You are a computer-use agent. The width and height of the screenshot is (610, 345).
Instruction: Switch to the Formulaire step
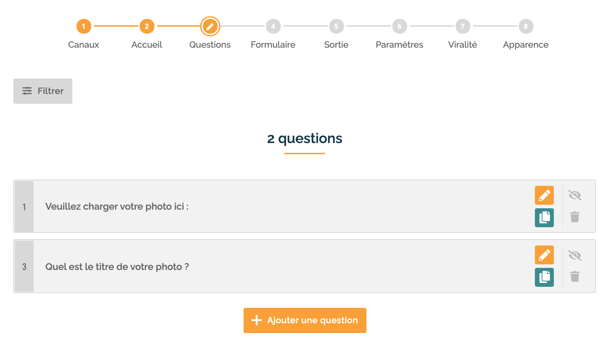tap(273, 26)
